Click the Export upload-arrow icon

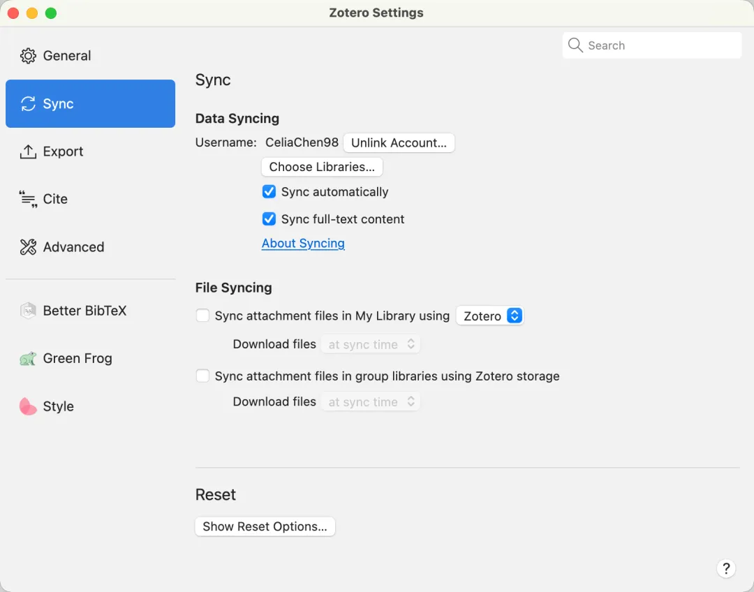pos(28,151)
